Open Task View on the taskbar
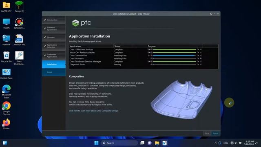Viewport: 261px width, 147px height. [142, 143]
